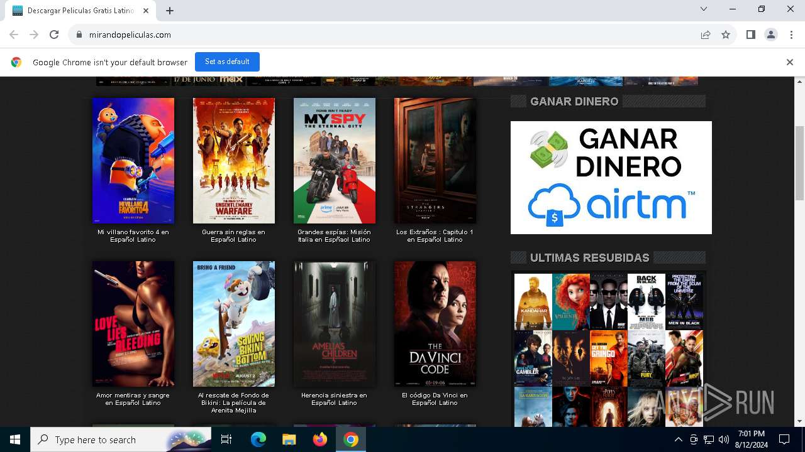Image resolution: width=805 pixels, height=452 pixels.
Task: View site information lock icon
Action: [x=79, y=35]
